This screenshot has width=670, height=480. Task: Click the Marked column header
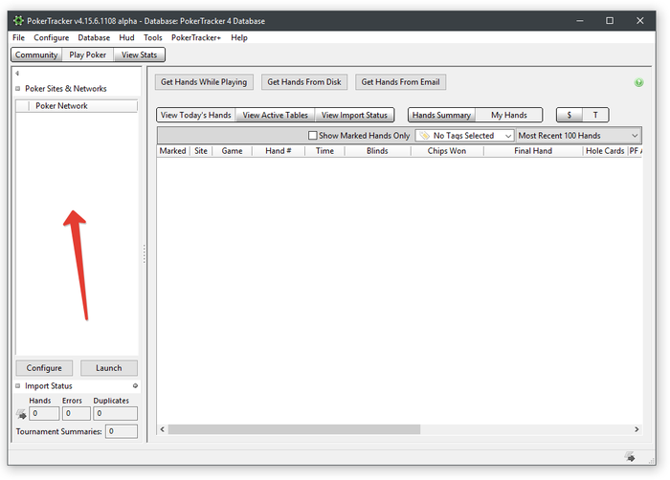(x=172, y=151)
